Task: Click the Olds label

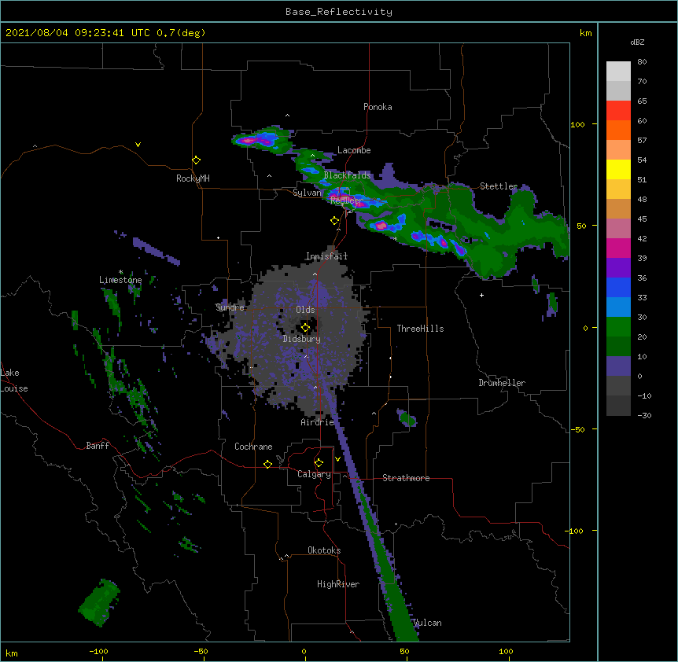Action: 305,310
